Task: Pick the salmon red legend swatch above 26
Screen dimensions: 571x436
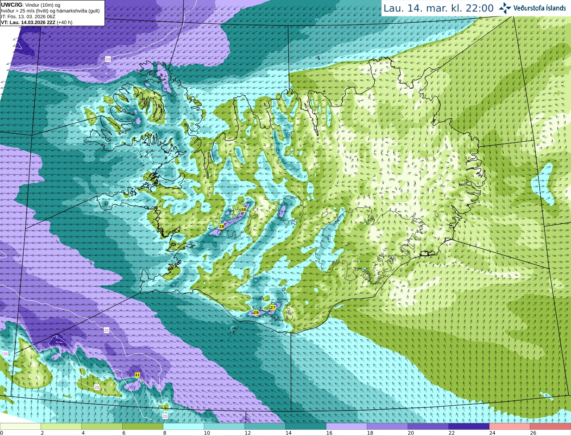Action: click(550, 426)
